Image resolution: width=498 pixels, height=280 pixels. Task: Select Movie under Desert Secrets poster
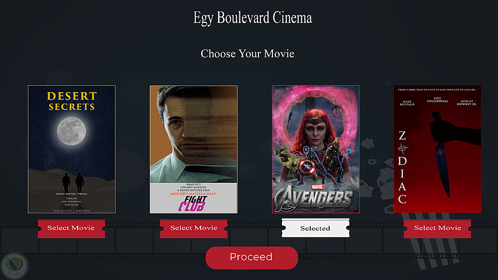coord(71,228)
